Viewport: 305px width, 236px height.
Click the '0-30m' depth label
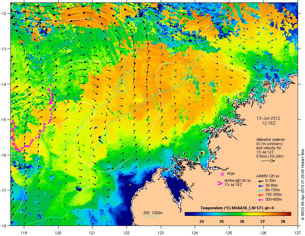(270, 181)
